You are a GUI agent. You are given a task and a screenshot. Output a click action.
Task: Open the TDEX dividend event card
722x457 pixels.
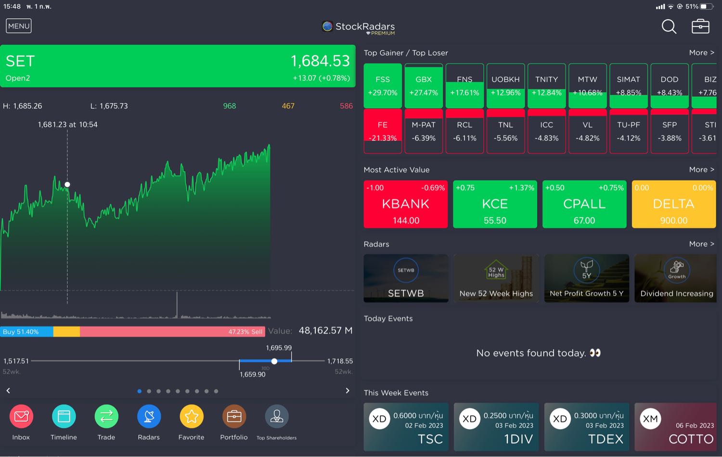587,427
